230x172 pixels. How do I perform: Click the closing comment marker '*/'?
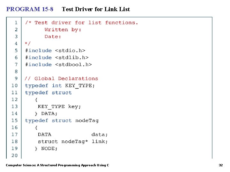[28, 43]
